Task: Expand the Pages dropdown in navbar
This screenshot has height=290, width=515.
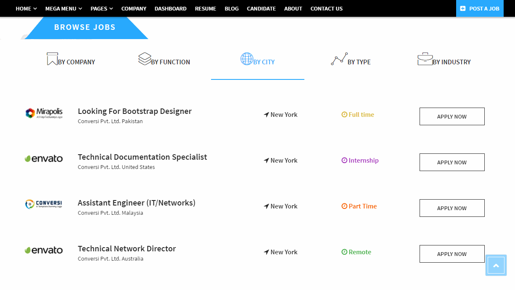Action: [102, 8]
